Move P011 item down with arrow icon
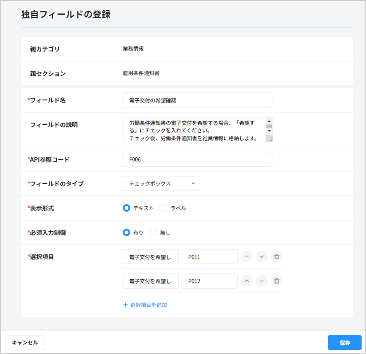 click(x=261, y=257)
